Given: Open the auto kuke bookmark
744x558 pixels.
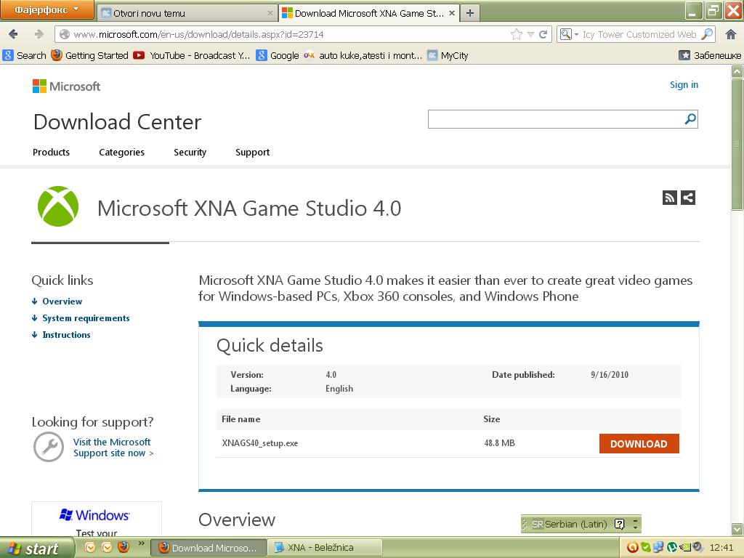Looking at the screenshot, I should [x=363, y=55].
